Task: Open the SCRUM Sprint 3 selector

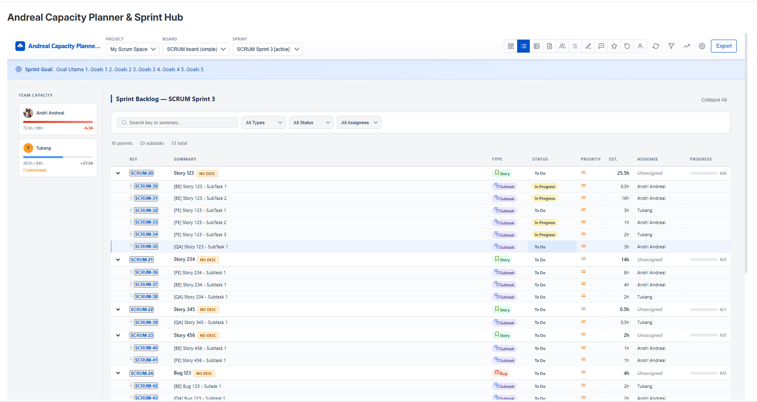Action: (267, 49)
